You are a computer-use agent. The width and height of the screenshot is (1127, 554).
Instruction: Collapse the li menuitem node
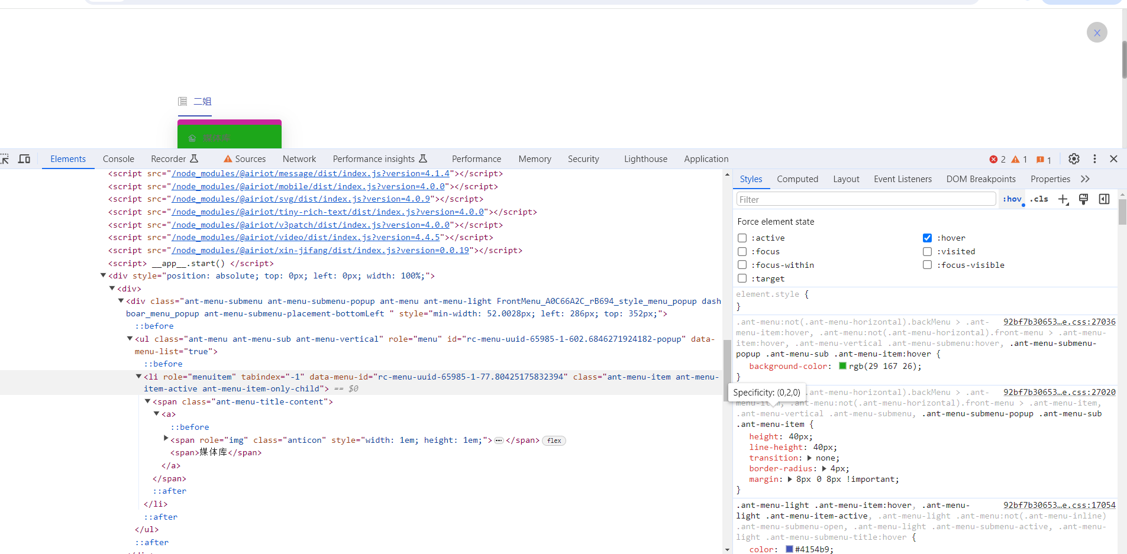coord(138,377)
